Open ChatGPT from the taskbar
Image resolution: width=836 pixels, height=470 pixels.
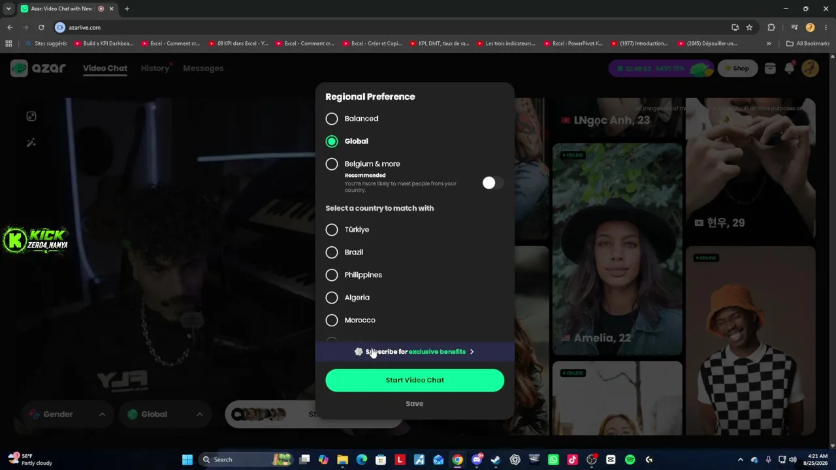[515, 460]
